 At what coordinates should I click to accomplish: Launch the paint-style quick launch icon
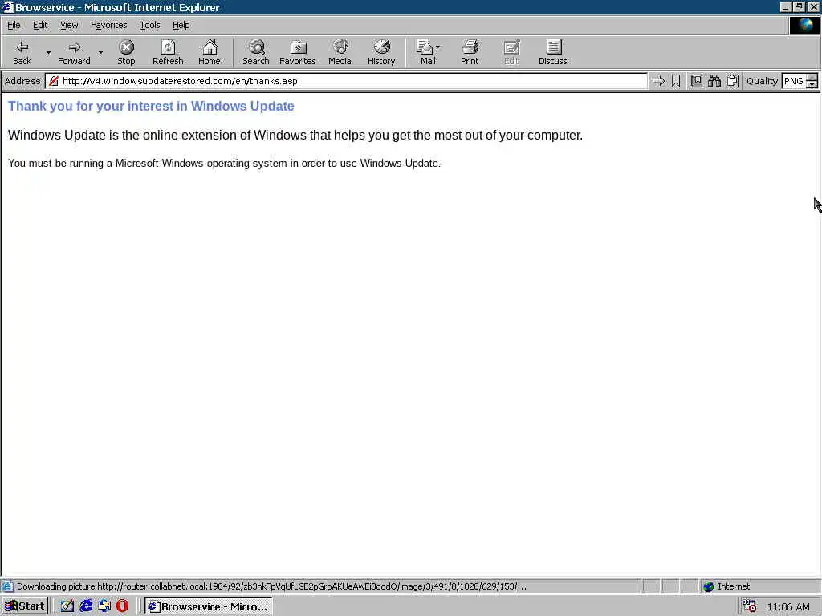pos(67,606)
